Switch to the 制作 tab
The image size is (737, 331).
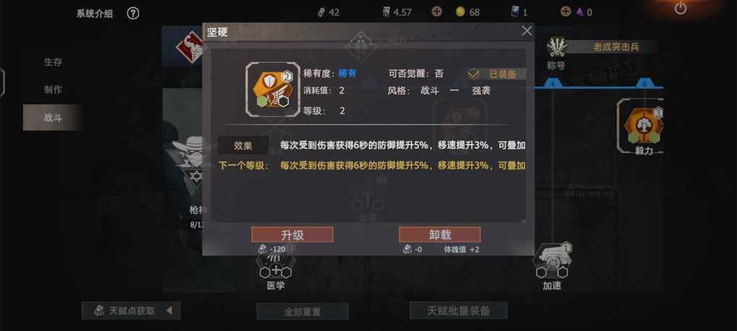click(x=53, y=89)
